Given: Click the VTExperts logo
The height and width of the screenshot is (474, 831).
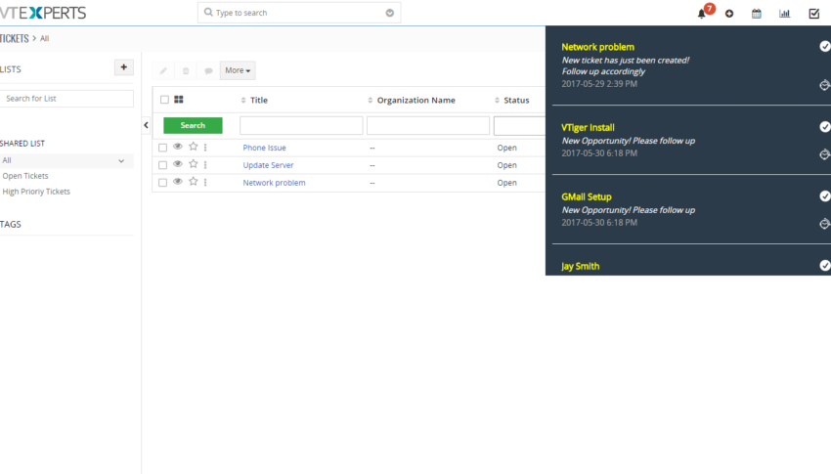Looking at the screenshot, I should (x=43, y=13).
